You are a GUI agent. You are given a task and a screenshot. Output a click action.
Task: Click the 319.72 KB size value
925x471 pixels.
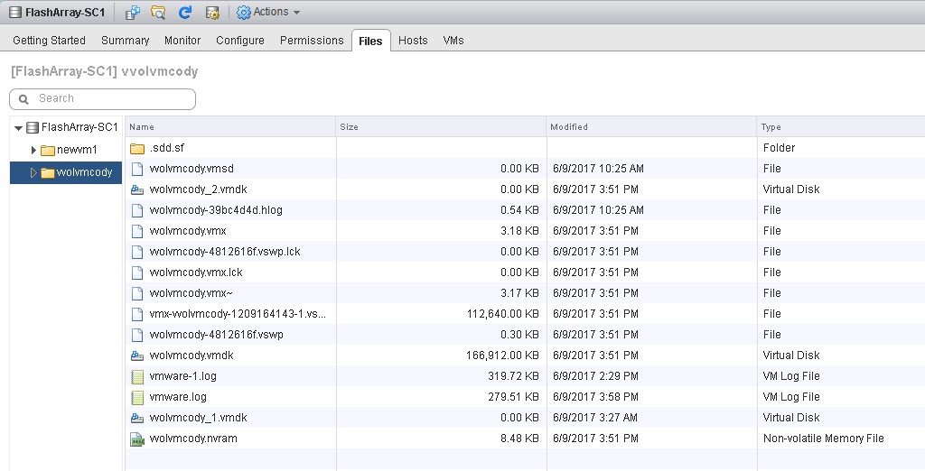coord(513,376)
